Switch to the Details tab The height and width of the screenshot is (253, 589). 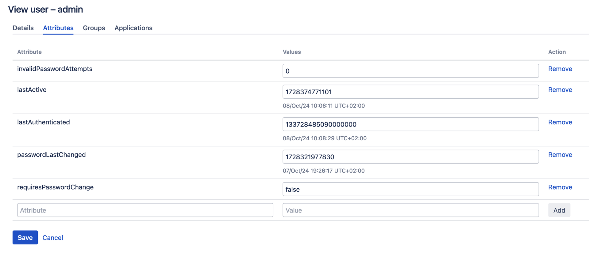click(23, 28)
